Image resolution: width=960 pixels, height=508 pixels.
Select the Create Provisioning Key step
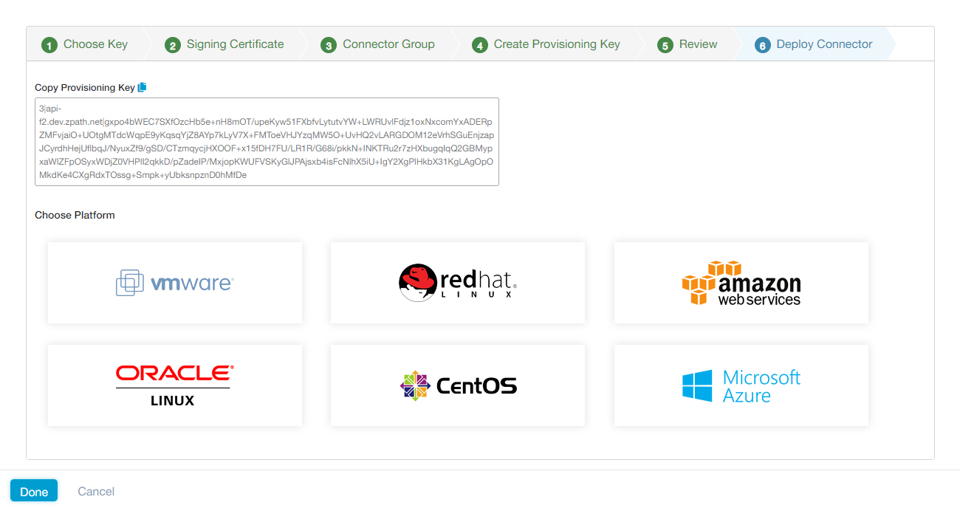(546, 44)
